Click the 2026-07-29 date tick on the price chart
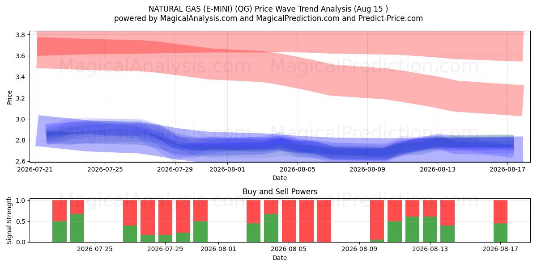The image size is (537, 268). tap(175, 169)
